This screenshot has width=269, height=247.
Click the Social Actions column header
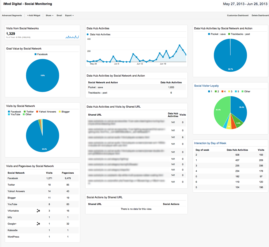(x=171, y=204)
